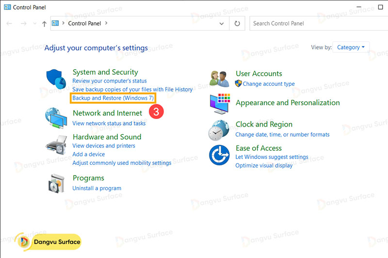Click the User Accounts people icon
Viewport: 388px width, 258px height.
pos(219,79)
